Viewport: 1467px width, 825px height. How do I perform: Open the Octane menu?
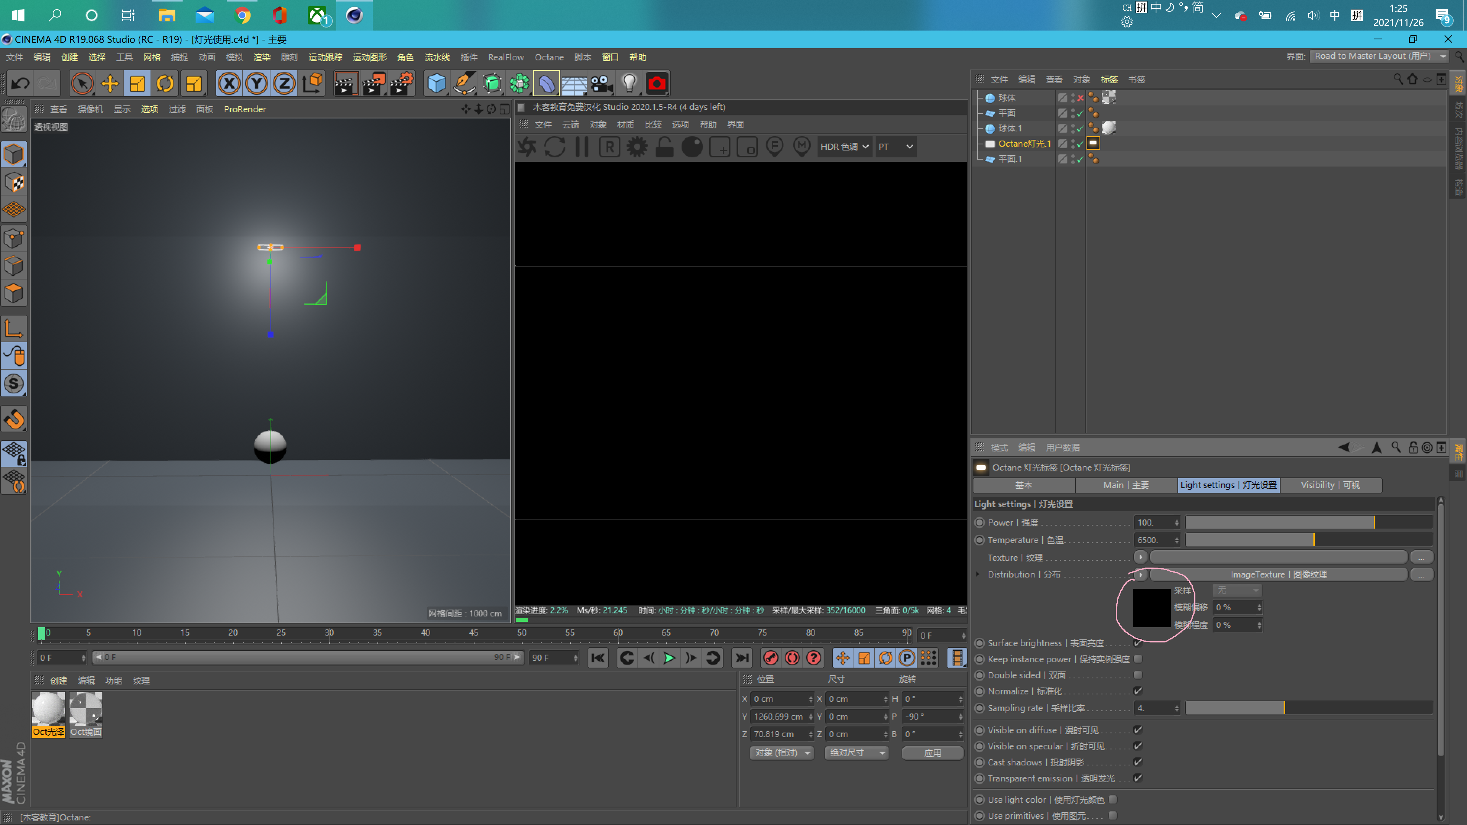[549, 57]
